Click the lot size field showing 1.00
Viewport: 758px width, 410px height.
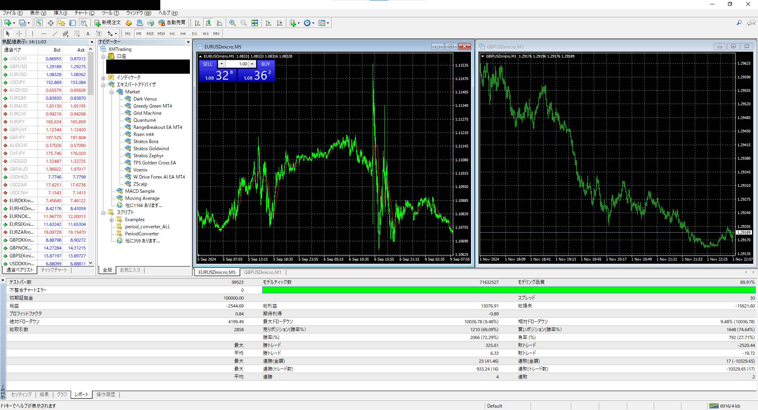point(237,64)
